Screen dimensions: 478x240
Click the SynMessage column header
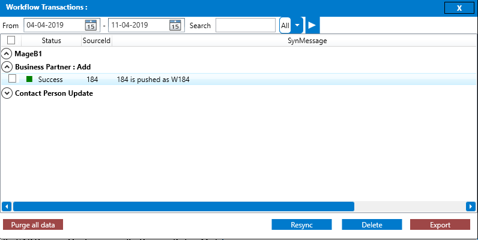pyautogui.click(x=306, y=40)
